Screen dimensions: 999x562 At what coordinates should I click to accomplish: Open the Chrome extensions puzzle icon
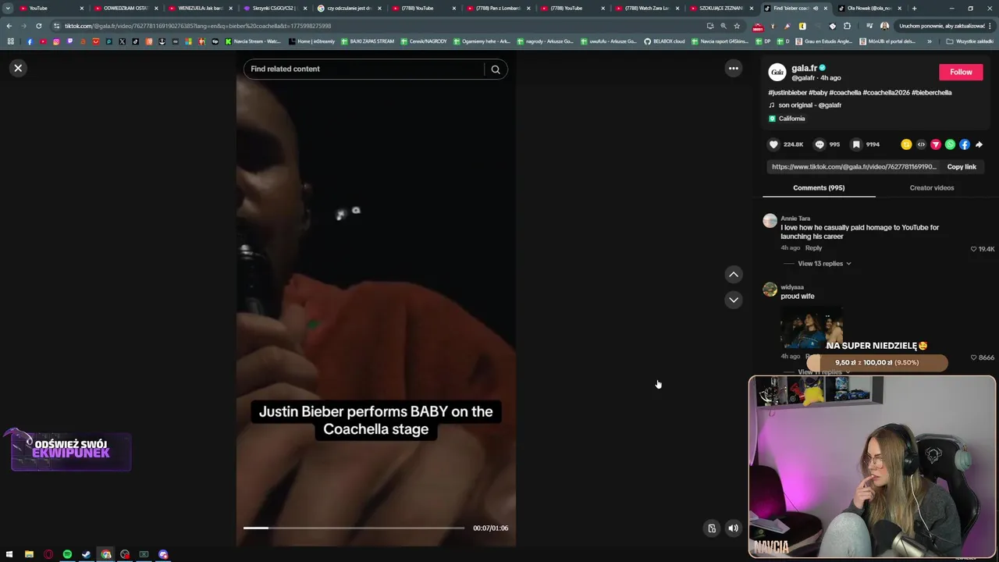coord(847,26)
